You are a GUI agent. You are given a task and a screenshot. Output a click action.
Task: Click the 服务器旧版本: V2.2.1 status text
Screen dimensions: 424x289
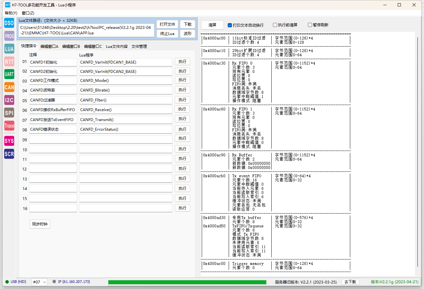[306, 282]
